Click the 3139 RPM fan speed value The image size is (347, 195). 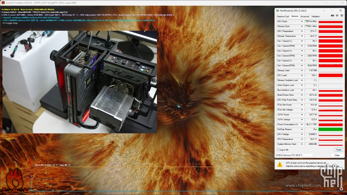tap(311, 46)
